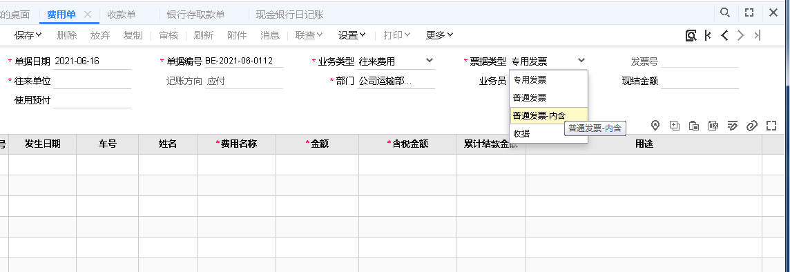Click 复制 in the toolbar

(133, 35)
